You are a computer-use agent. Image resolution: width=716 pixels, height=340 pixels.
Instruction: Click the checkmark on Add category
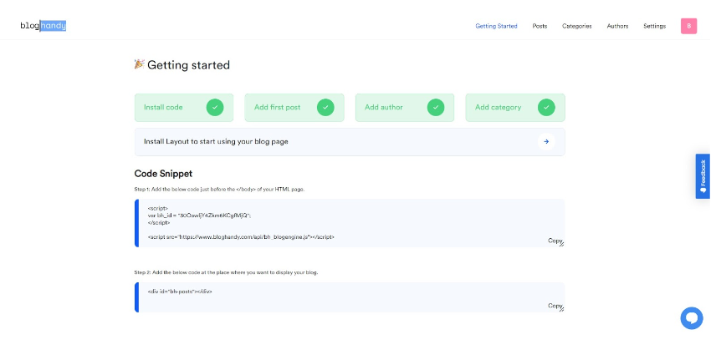(546, 108)
